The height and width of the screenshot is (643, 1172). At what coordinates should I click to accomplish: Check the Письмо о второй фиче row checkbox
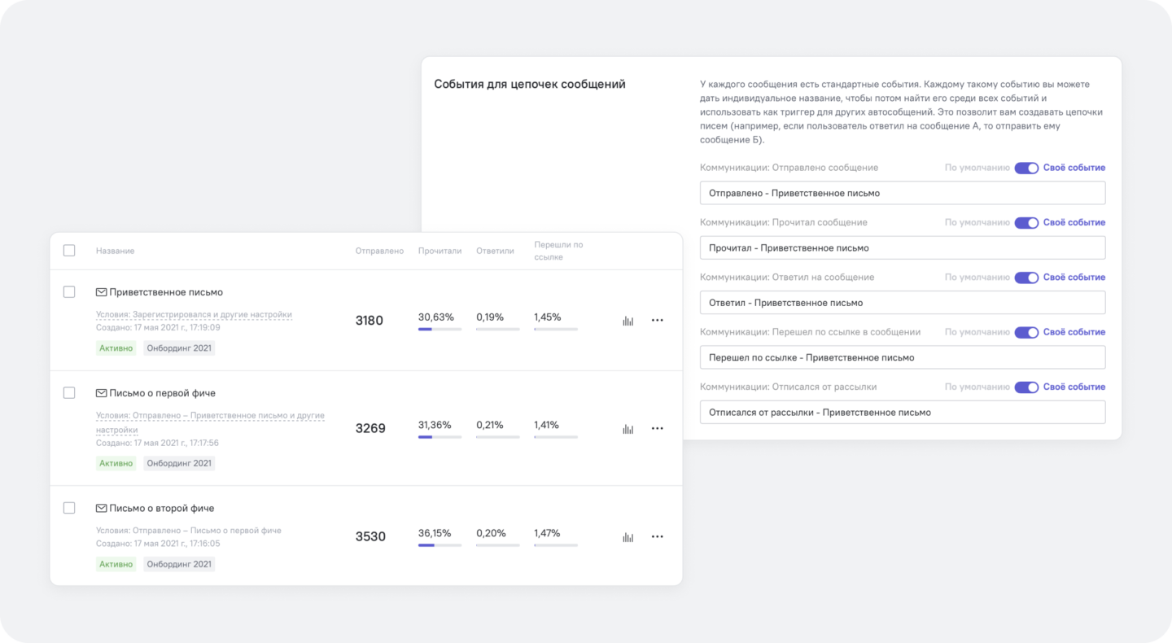click(x=69, y=507)
